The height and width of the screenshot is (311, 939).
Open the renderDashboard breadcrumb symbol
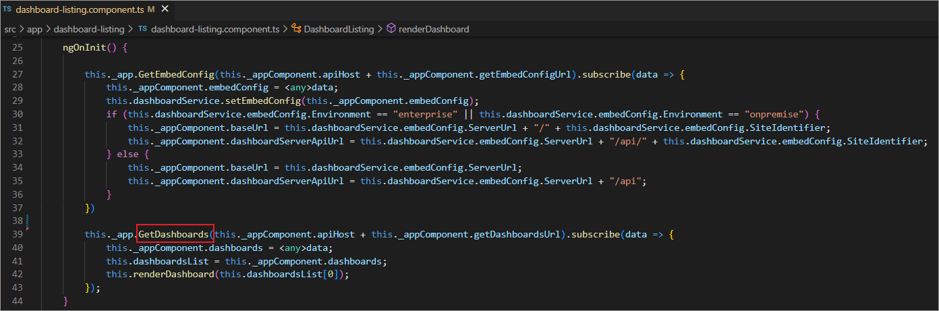coord(434,29)
